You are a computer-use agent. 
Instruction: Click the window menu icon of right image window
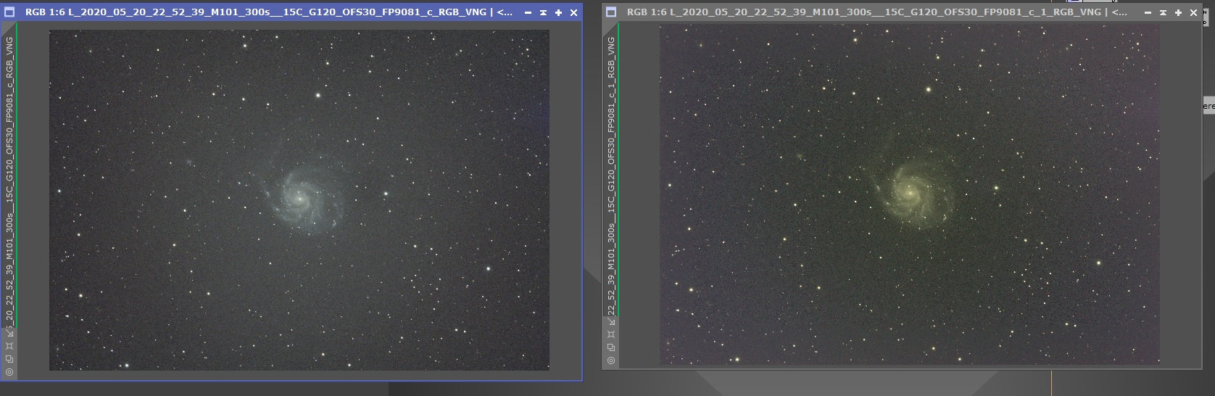(x=611, y=12)
